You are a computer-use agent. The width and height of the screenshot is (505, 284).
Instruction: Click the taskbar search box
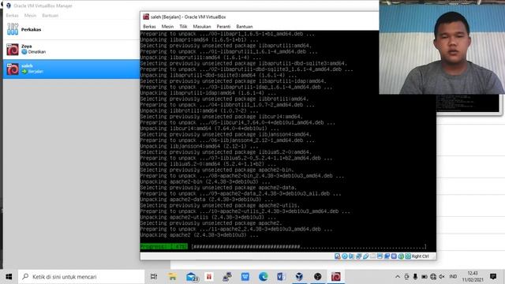tap(81, 277)
